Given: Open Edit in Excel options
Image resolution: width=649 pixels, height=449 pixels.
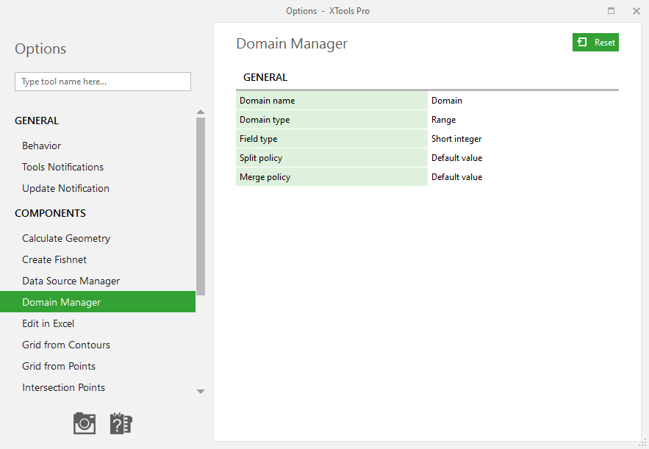Looking at the screenshot, I should point(48,323).
